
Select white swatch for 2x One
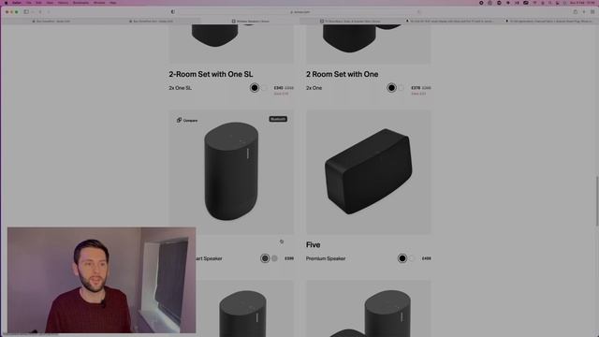tap(402, 88)
